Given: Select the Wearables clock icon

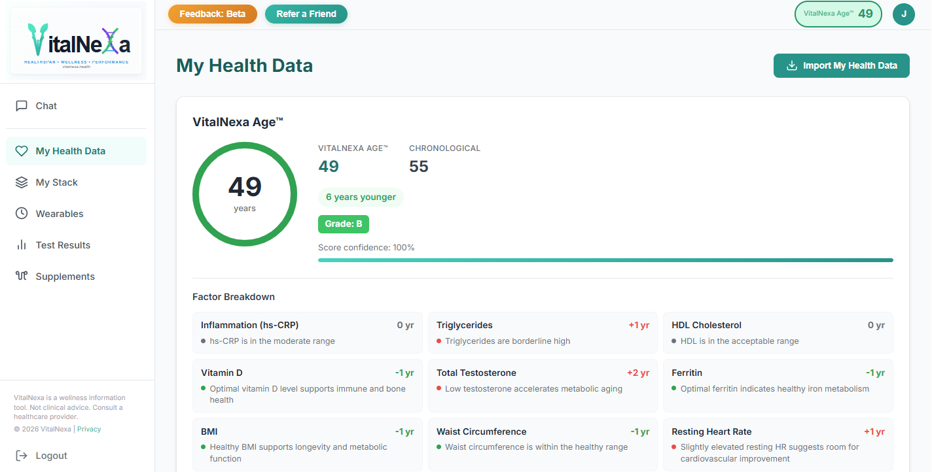Looking at the screenshot, I should tap(22, 213).
